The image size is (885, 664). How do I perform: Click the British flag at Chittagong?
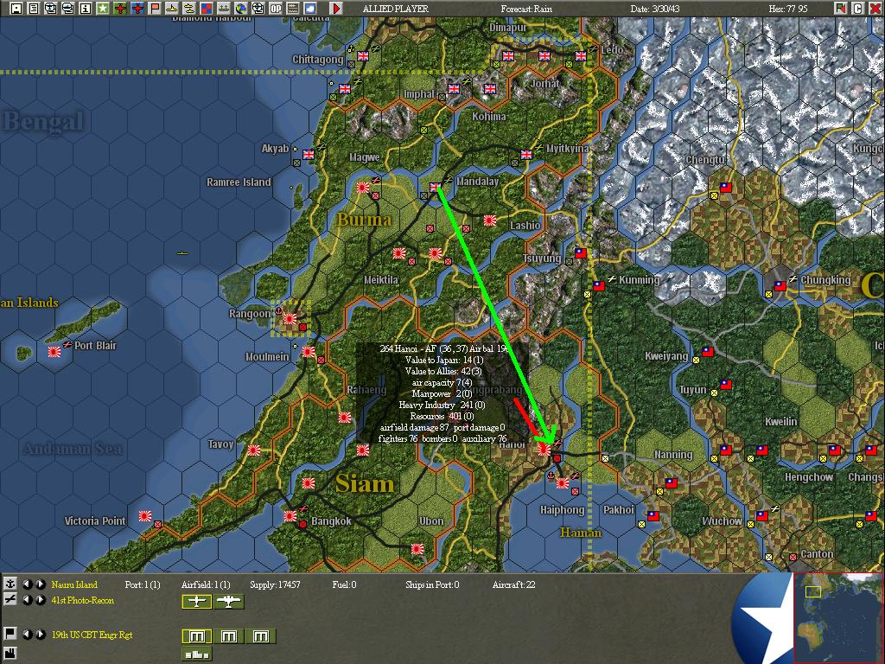363,56
